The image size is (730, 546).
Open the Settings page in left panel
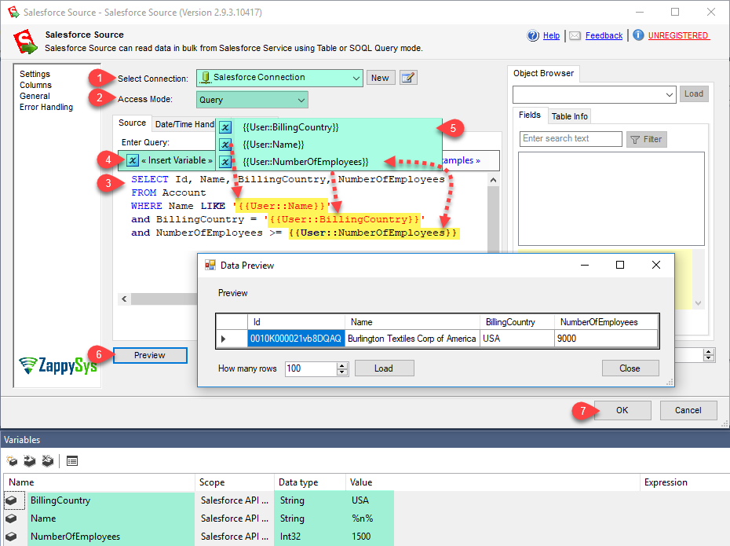tap(35, 74)
